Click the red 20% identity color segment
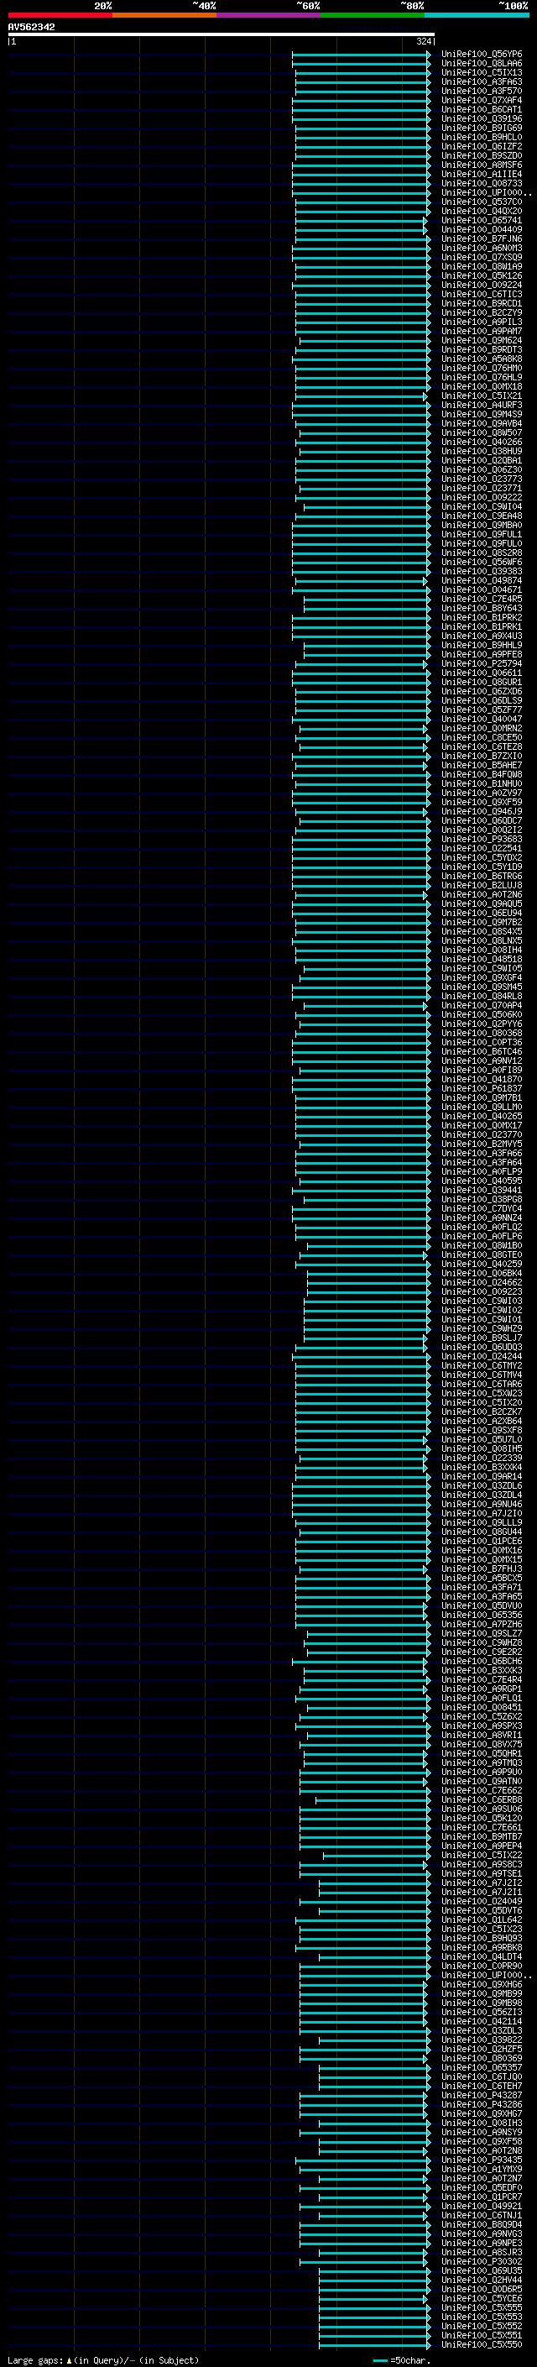This screenshot has height=2367, width=537. tap(60, 15)
